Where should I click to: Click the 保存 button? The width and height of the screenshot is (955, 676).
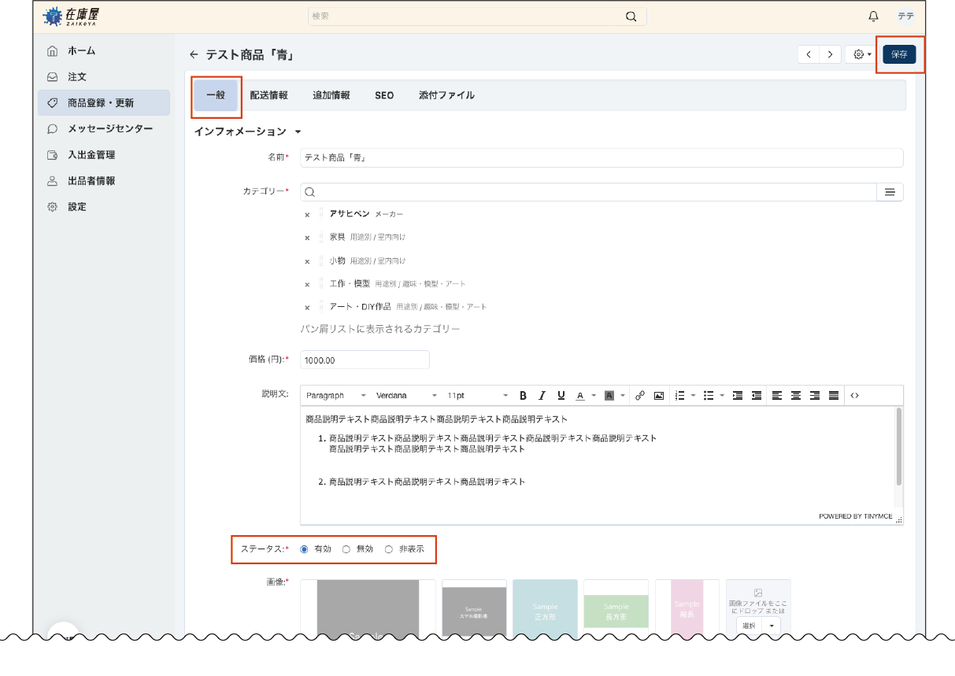(x=899, y=54)
